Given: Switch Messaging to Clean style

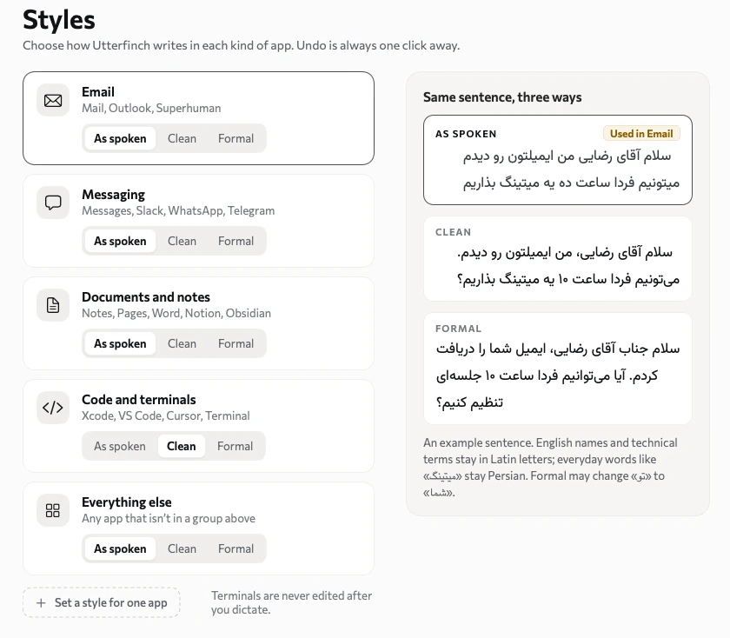Looking at the screenshot, I should (182, 241).
